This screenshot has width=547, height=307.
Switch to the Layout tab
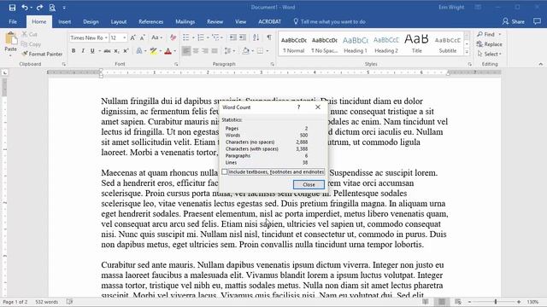click(x=119, y=21)
